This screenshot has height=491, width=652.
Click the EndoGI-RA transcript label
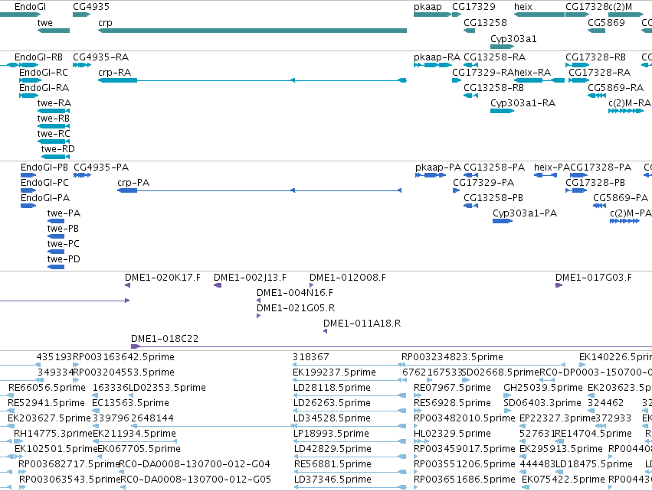(44, 88)
